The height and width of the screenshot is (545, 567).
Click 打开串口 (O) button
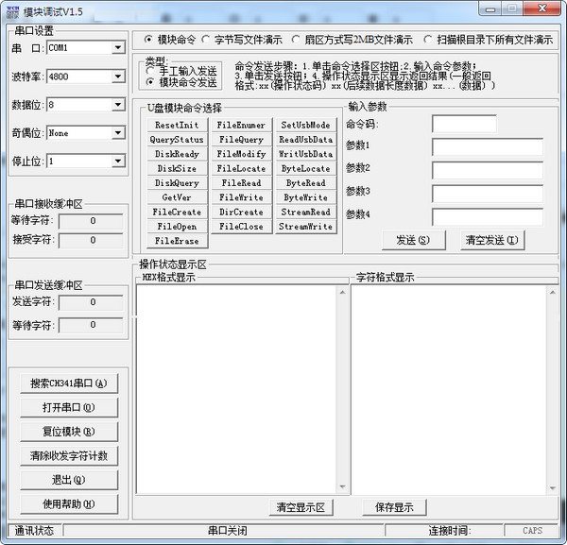point(69,407)
